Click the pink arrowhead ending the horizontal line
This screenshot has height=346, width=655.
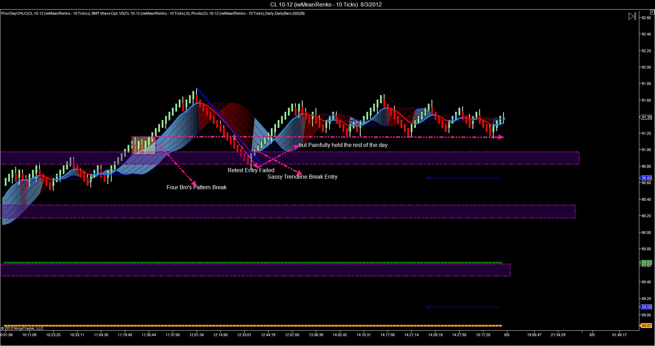(x=501, y=137)
